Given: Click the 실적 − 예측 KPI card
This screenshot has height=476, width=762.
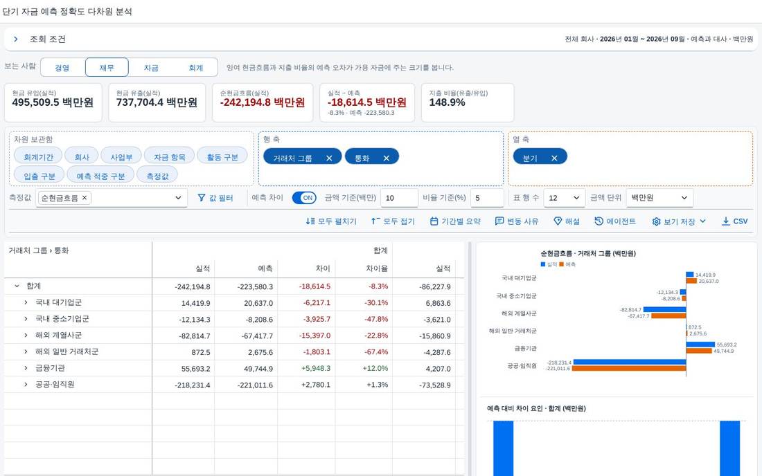Looking at the screenshot, I should click(367, 102).
